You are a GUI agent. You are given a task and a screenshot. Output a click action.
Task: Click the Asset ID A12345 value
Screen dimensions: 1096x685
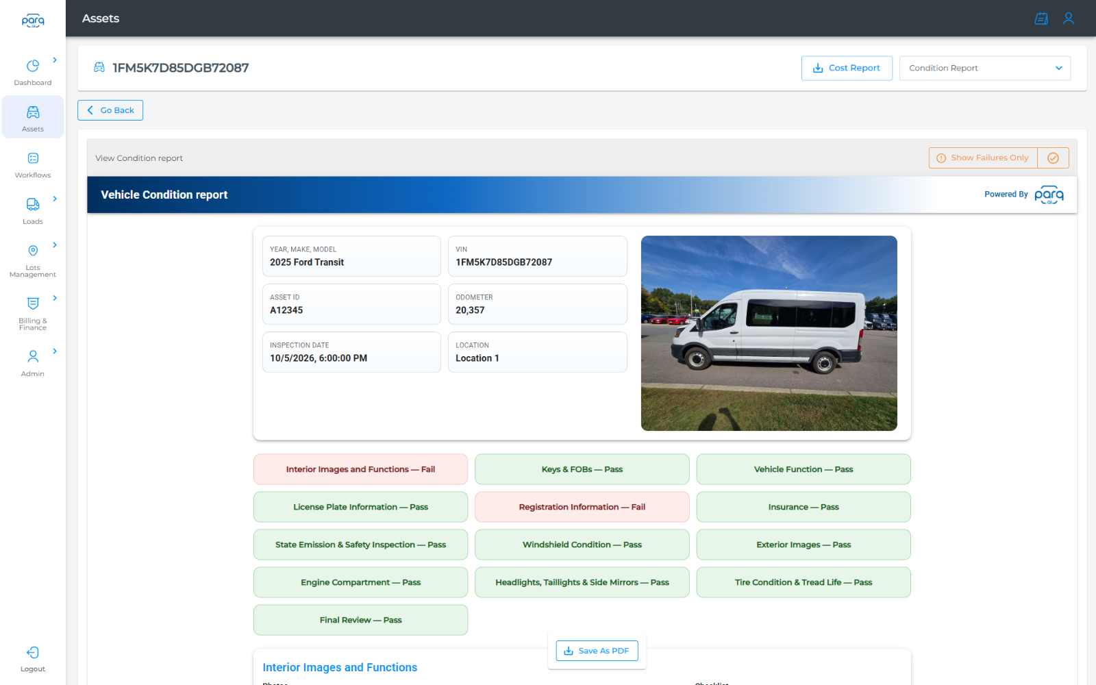point(286,310)
